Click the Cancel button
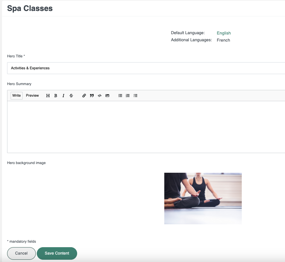 point(21,253)
